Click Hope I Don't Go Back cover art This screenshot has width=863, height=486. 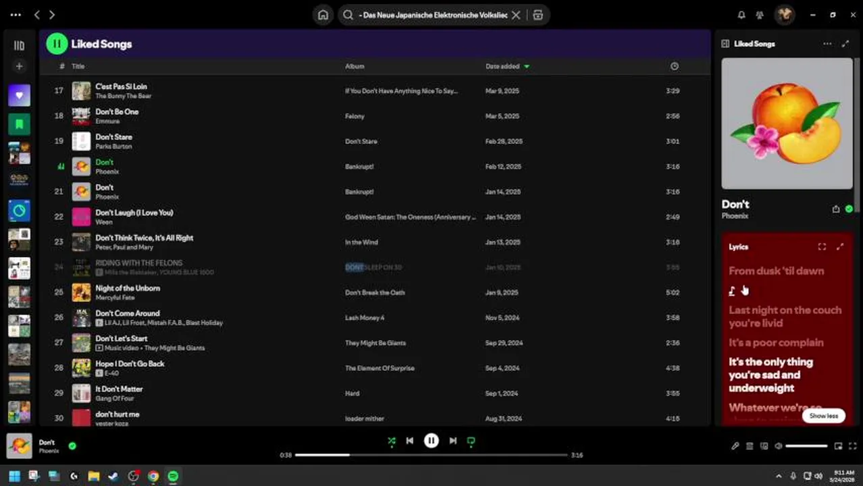point(81,368)
